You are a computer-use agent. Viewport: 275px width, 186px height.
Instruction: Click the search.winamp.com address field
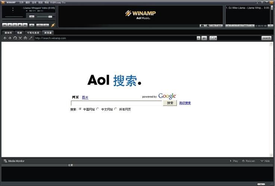click(115, 38)
